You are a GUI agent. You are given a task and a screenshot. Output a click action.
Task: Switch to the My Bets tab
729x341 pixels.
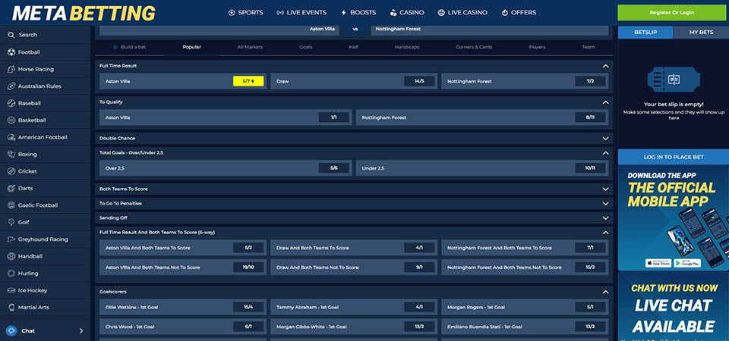point(701,33)
